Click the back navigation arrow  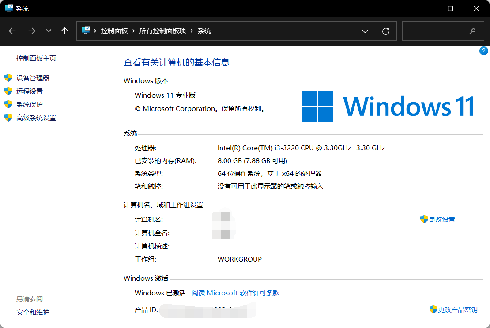(12, 31)
